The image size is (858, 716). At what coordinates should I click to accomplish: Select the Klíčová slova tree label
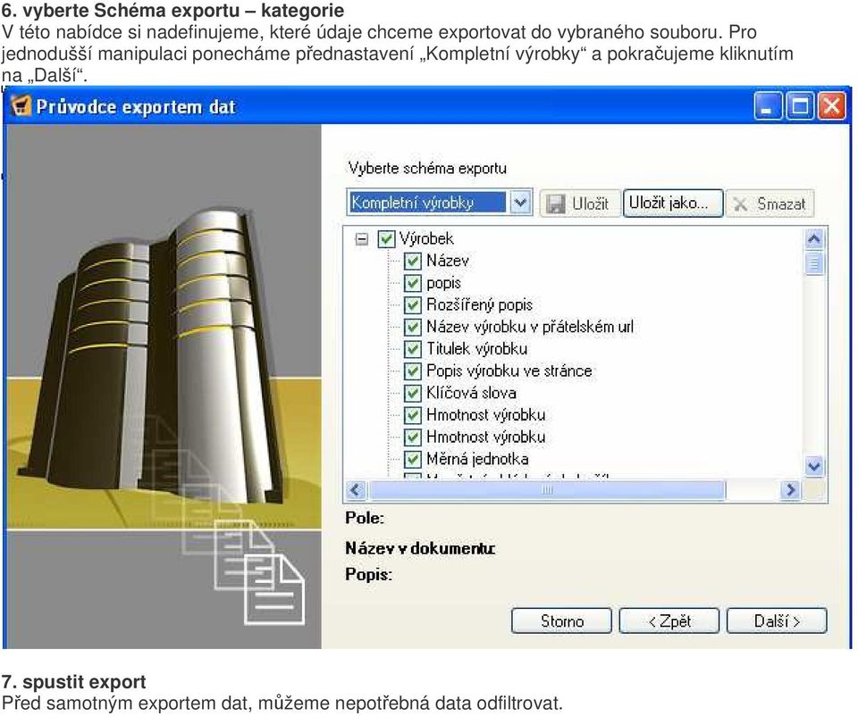tap(471, 393)
